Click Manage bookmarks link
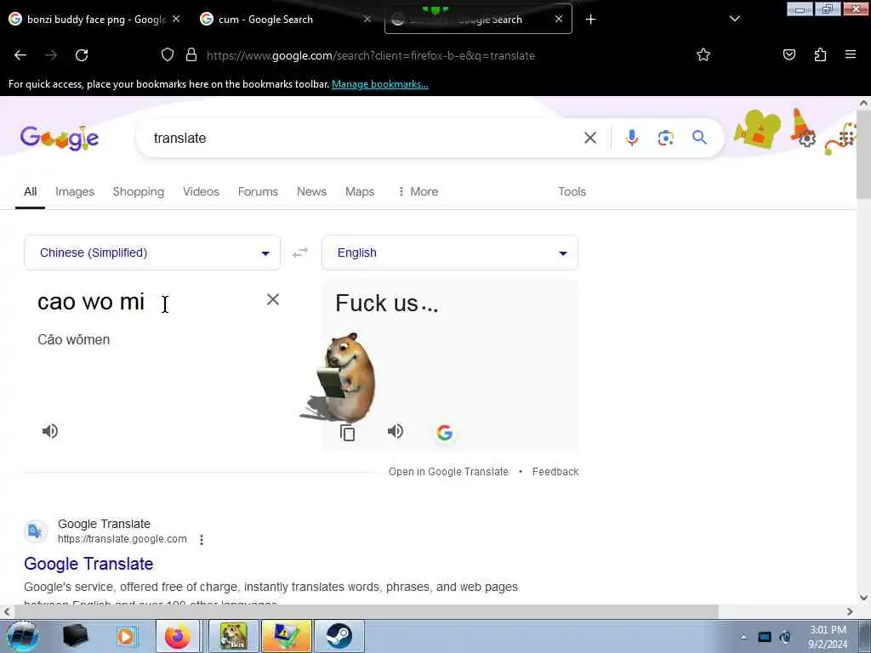This screenshot has height=653, width=871. click(380, 84)
